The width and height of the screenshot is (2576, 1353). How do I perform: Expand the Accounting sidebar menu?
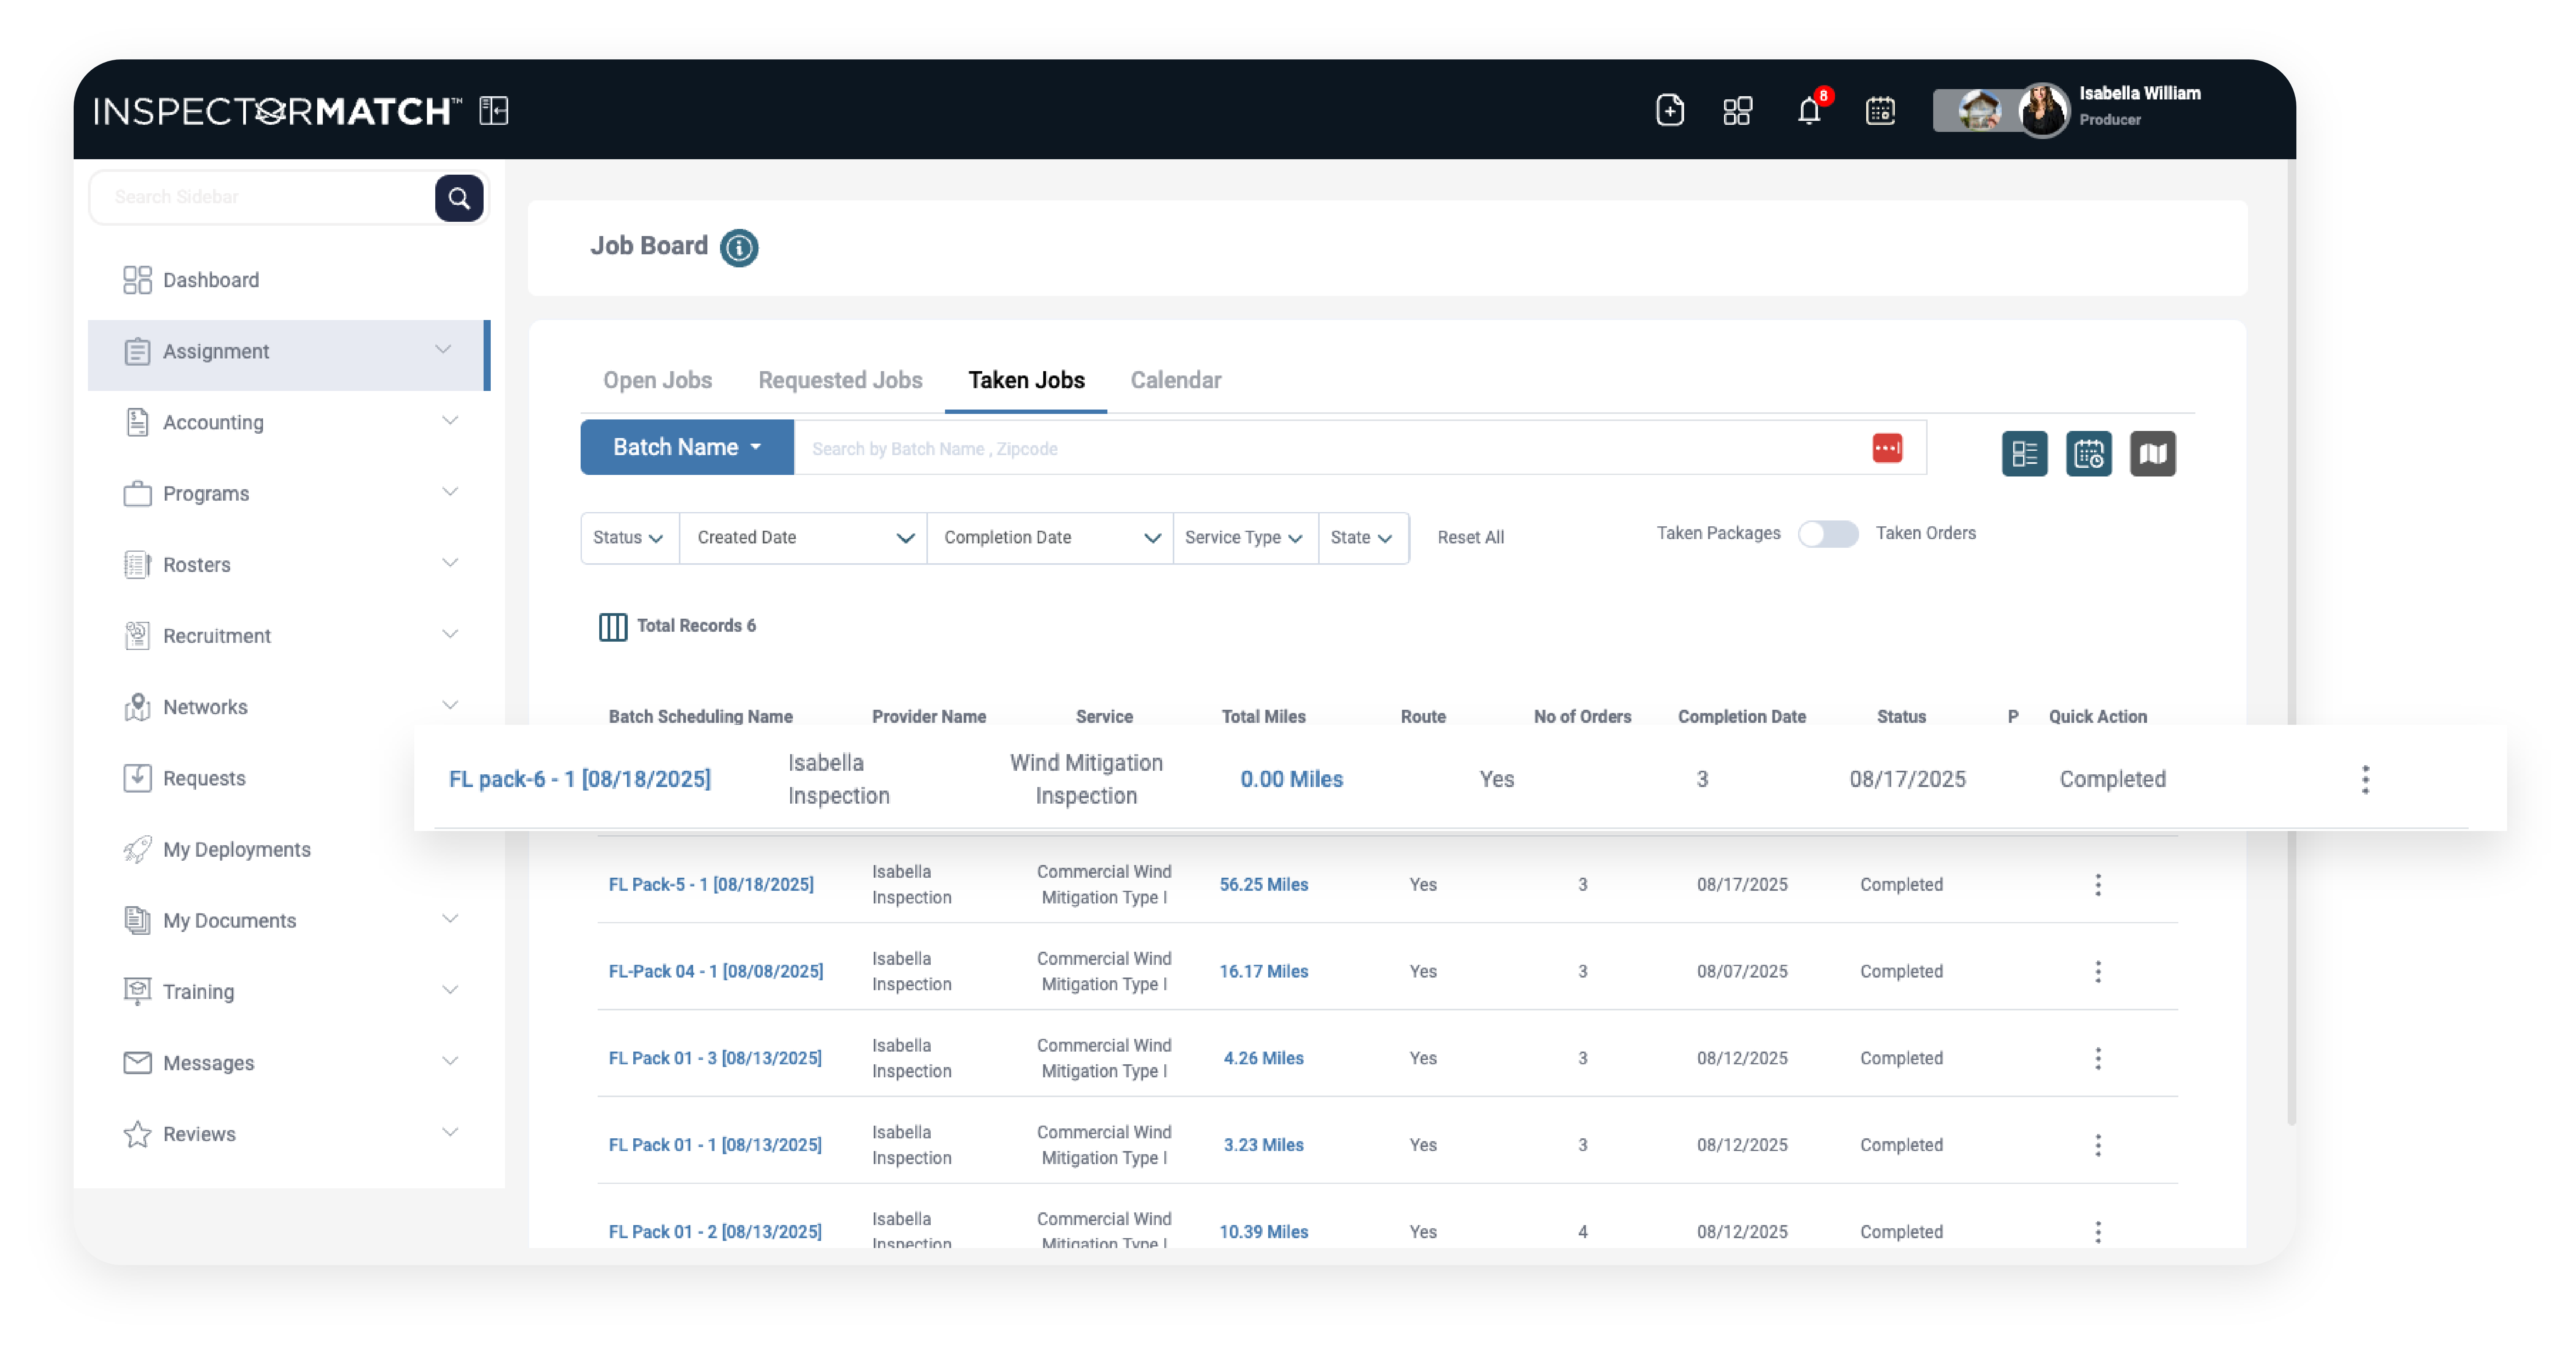coord(289,422)
